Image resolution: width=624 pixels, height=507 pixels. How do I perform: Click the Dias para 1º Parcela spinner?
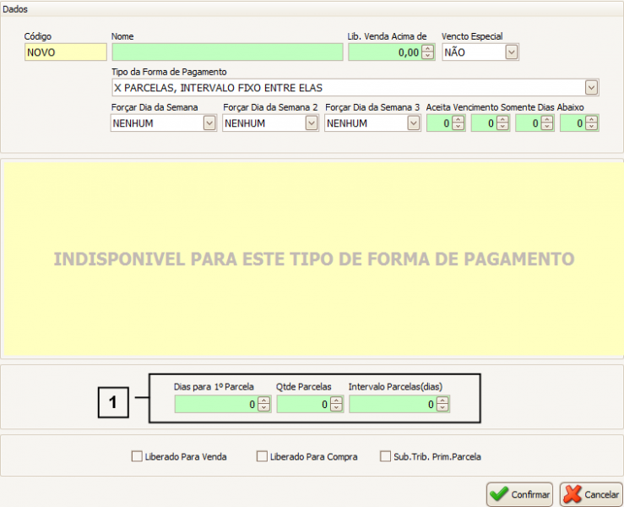tap(263, 405)
